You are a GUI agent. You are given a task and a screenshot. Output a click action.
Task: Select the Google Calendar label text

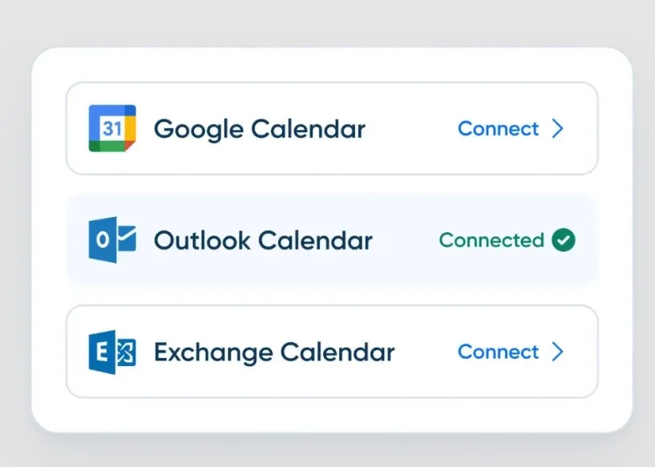click(x=259, y=129)
